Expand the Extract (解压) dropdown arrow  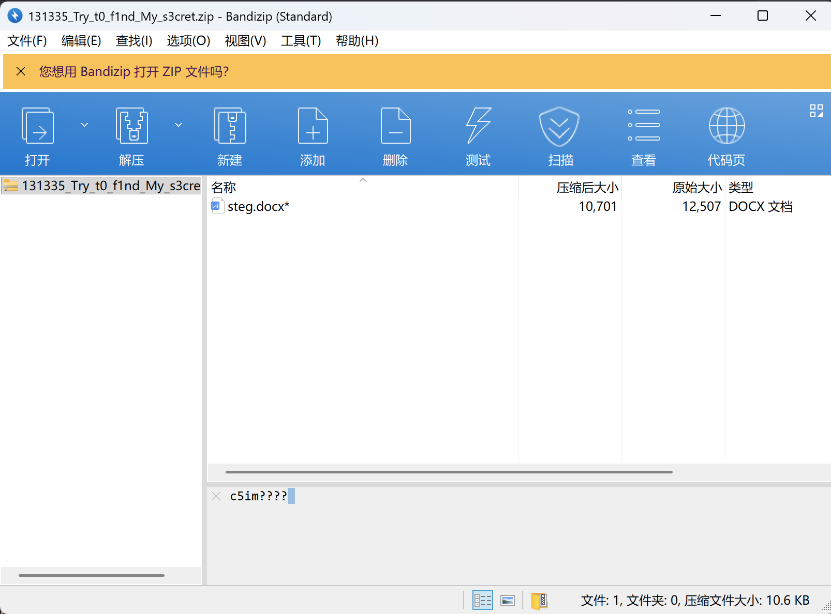pos(179,125)
